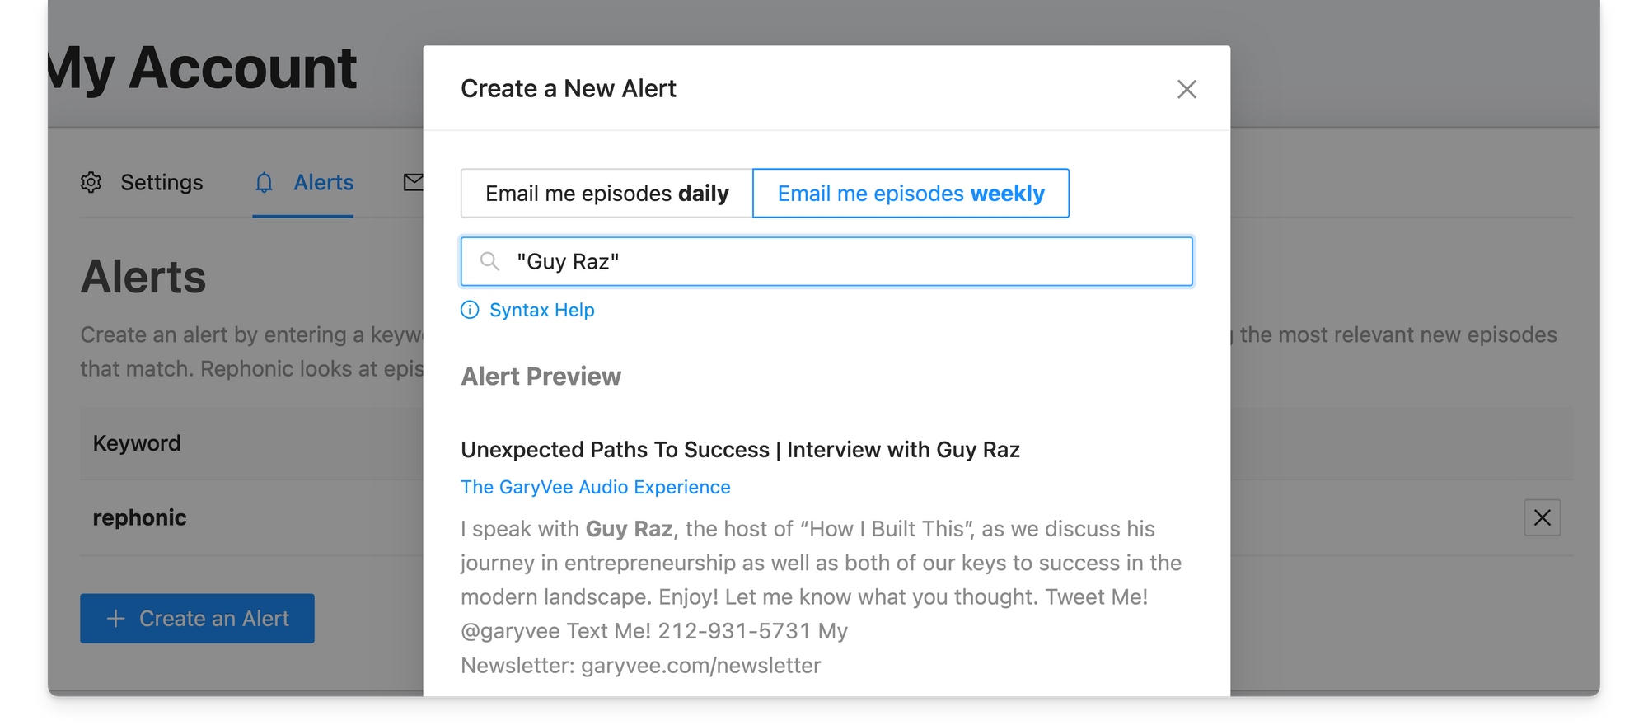1648x725 pixels.
Task: Click the magnifier icon in search field
Action: pos(489,262)
